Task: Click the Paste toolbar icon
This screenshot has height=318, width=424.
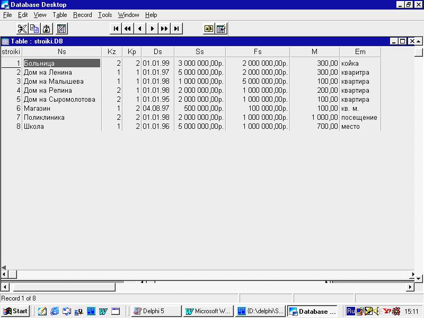Action: 47,29
